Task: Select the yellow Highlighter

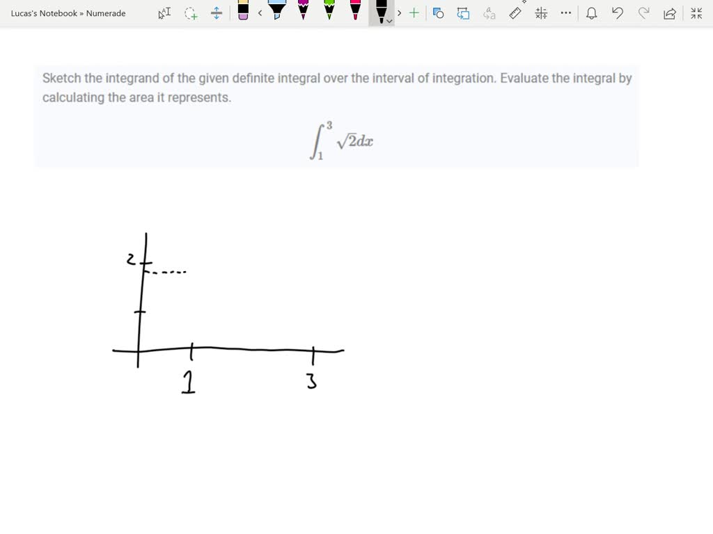Action: click(276, 13)
